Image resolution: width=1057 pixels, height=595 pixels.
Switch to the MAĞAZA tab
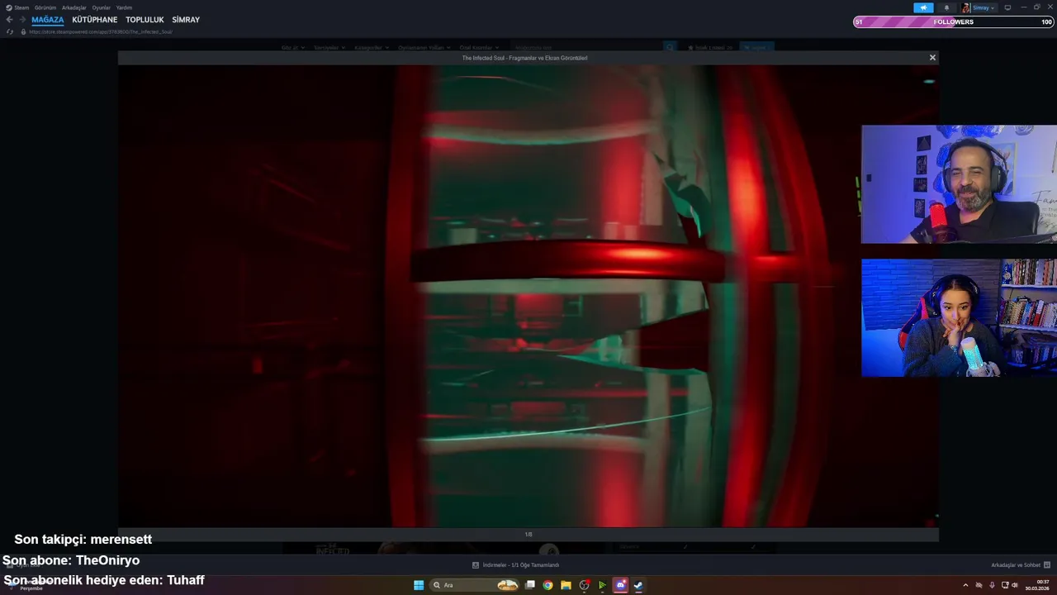(48, 20)
